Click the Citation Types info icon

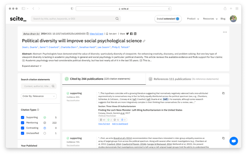(x=38, y=110)
